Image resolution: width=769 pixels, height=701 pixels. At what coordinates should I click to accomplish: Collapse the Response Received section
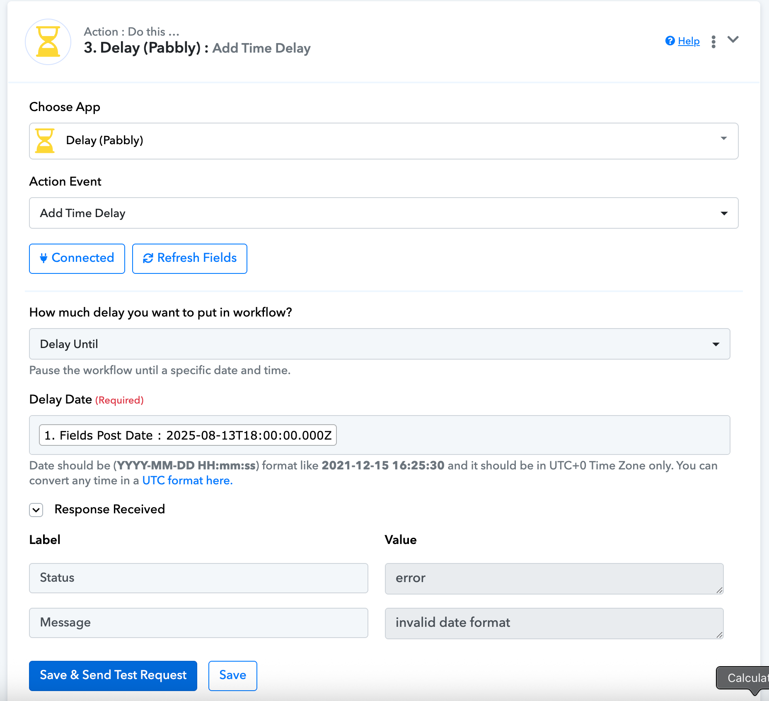pos(36,510)
